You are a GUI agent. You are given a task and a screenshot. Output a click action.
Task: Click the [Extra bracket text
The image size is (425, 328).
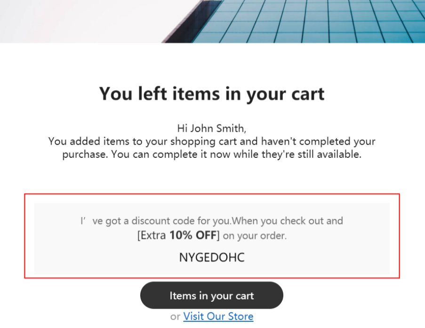[x=152, y=235]
